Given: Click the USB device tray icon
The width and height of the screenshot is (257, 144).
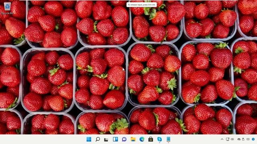Looking at the screenshot, I should 243,139.
